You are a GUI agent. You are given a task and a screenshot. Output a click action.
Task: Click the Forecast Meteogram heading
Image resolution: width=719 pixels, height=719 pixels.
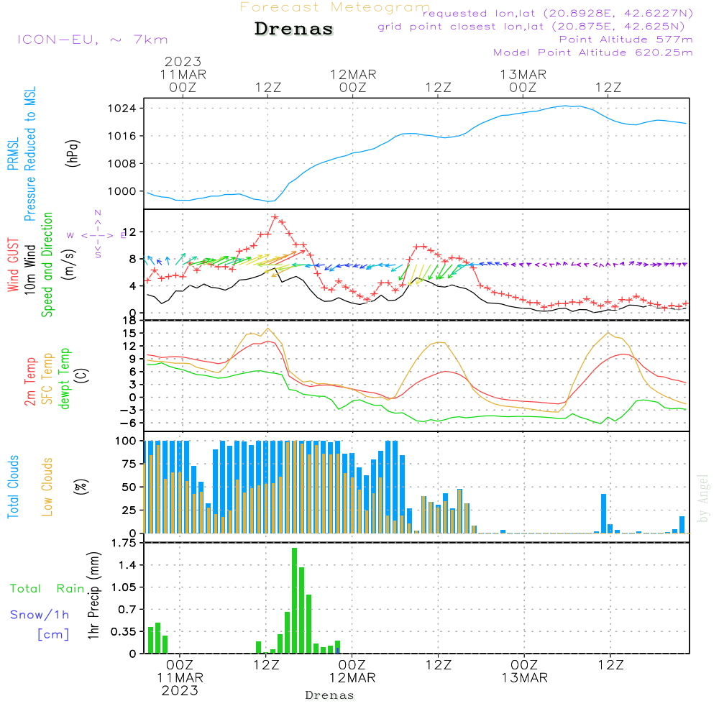(x=335, y=7)
